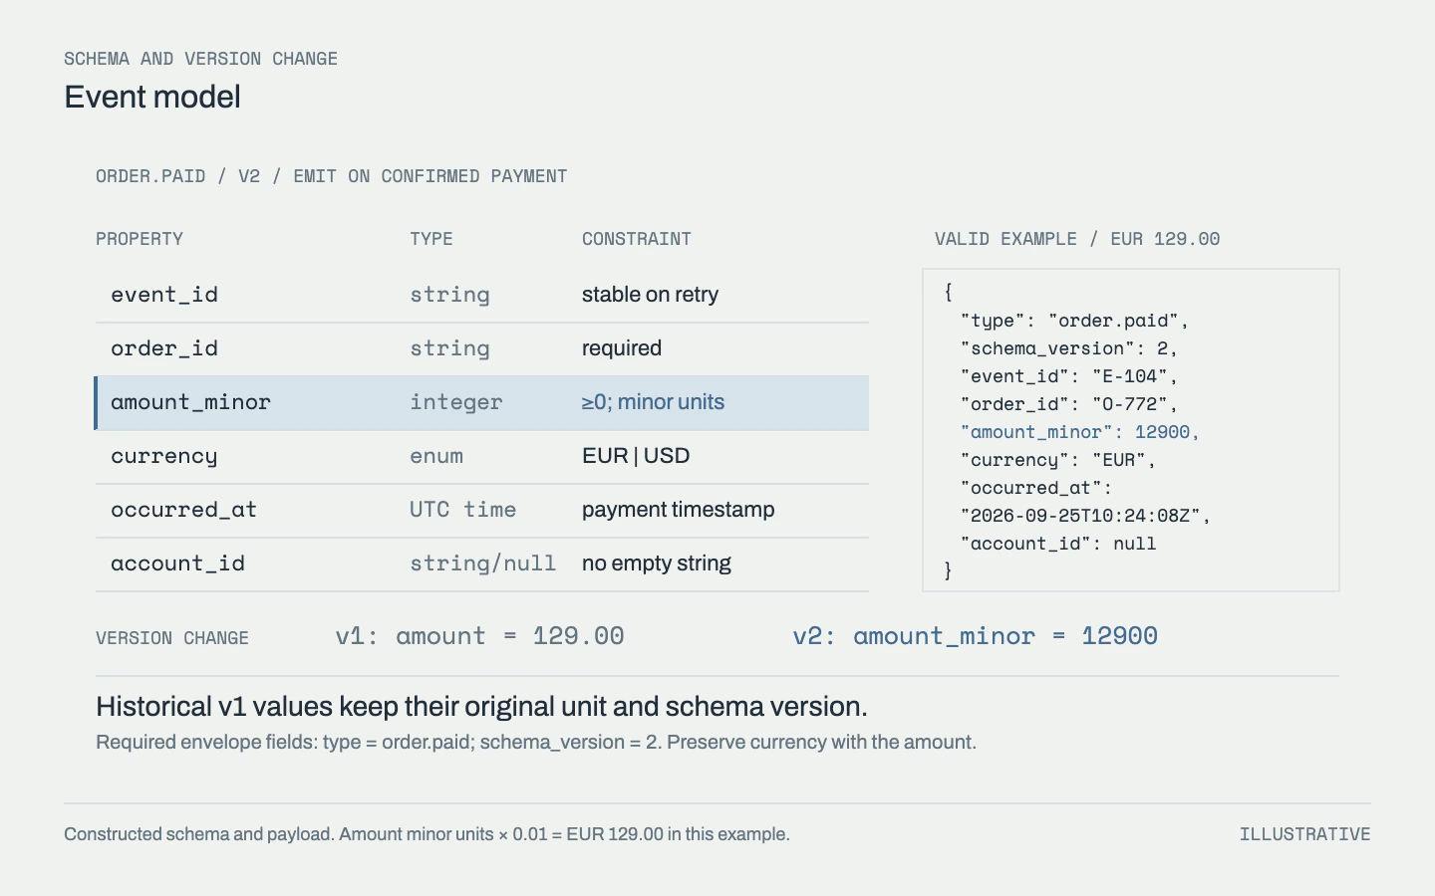The width and height of the screenshot is (1435, 896).
Task: Click the 'string' type in order_id row
Action: tap(449, 348)
